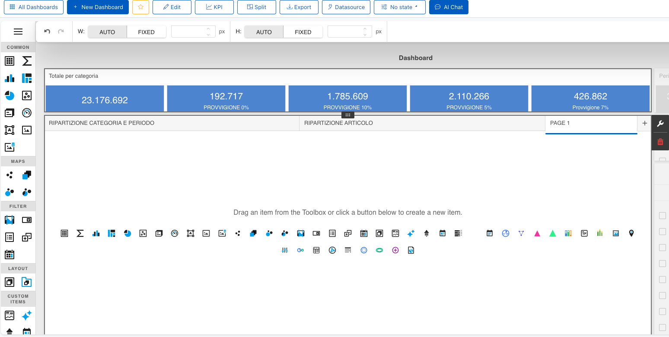This screenshot has height=337, width=669.
Task: Click the colored books icon in the page's button row
Action: point(568,233)
